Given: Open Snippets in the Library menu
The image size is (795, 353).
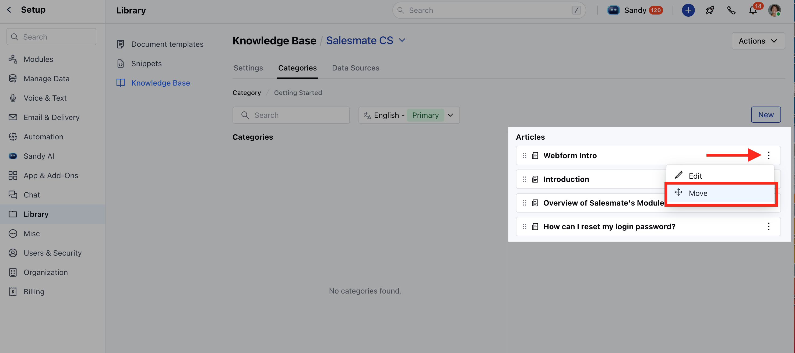Looking at the screenshot, I should [x=146, y=63].
